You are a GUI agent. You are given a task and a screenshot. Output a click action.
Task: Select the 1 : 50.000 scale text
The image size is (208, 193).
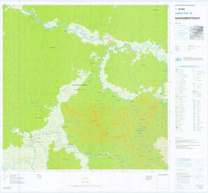[180, 9]
